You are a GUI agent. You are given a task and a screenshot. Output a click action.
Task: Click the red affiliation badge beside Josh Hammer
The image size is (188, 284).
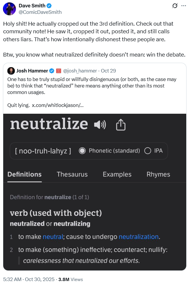pos(59,71)
